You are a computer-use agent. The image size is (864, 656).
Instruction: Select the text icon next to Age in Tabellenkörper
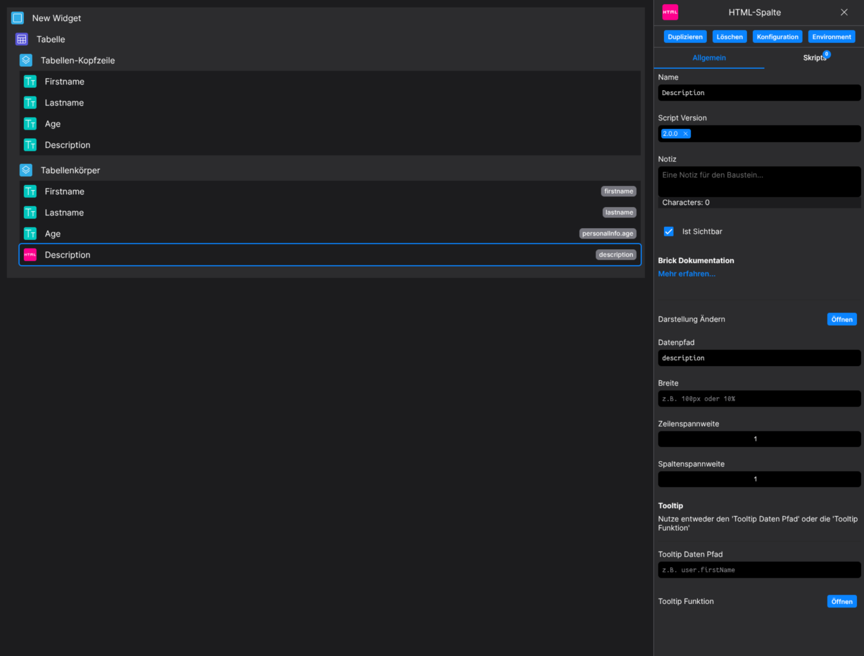click(x=30, y=233)
